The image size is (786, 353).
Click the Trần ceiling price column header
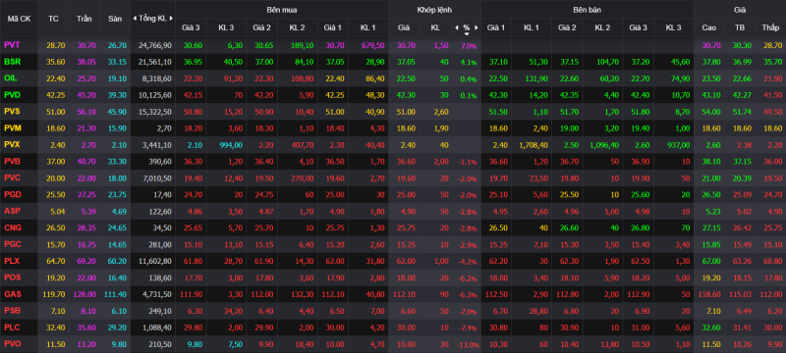pos(84,19)
